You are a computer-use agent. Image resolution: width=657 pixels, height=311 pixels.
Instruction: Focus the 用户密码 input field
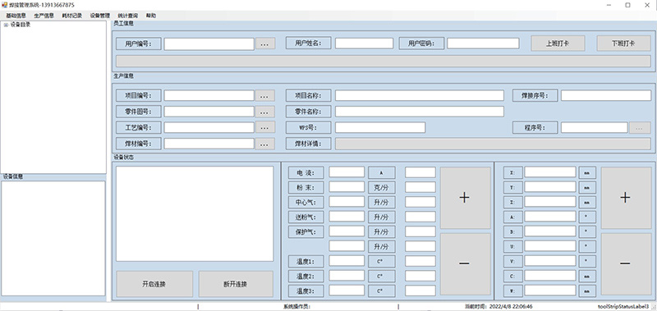(483, 43)
